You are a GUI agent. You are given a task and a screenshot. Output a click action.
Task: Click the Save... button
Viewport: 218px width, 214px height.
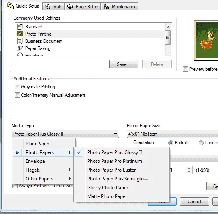click(x=124, y=64)
